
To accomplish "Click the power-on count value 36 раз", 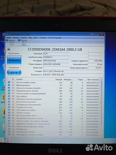I will tap(95, 64).
